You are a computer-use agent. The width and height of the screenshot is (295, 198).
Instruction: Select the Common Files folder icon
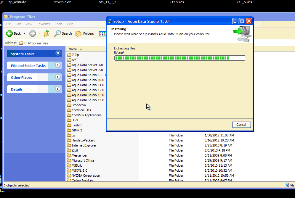[69, 110]
